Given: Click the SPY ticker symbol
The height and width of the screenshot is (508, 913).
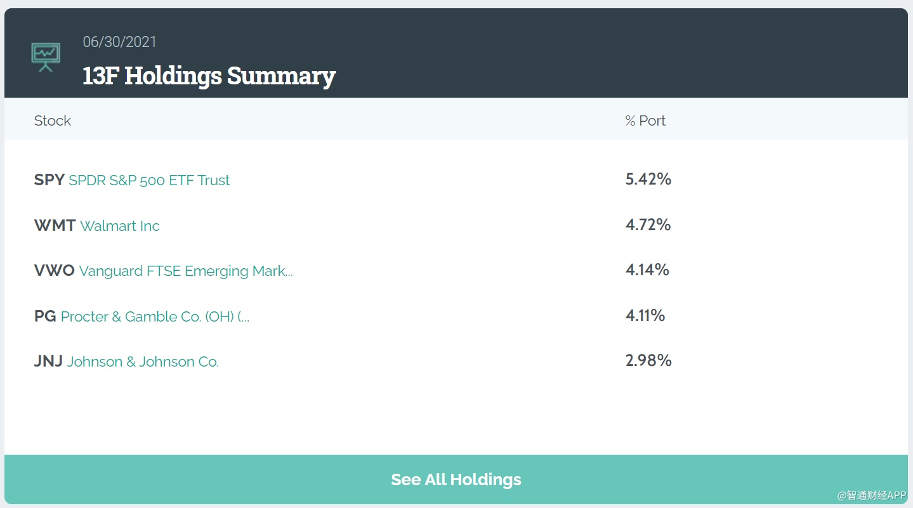Looking at the screenshot, I should click(49, 180).
